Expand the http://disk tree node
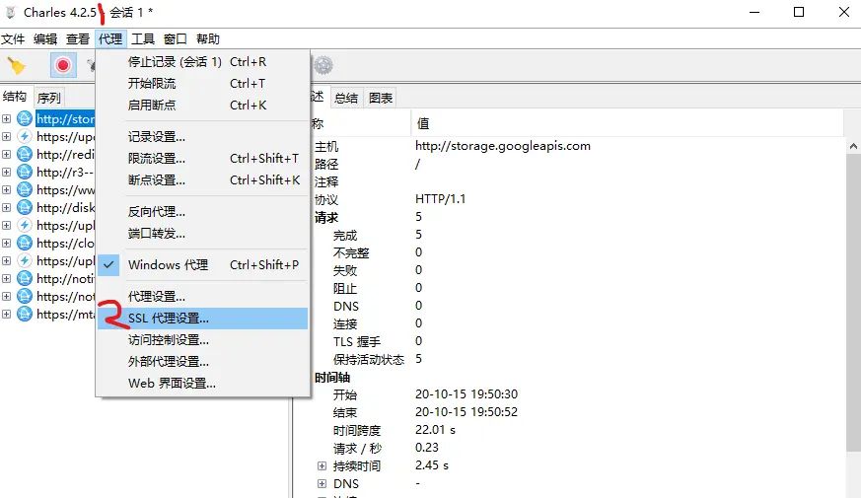 (7, 207)
